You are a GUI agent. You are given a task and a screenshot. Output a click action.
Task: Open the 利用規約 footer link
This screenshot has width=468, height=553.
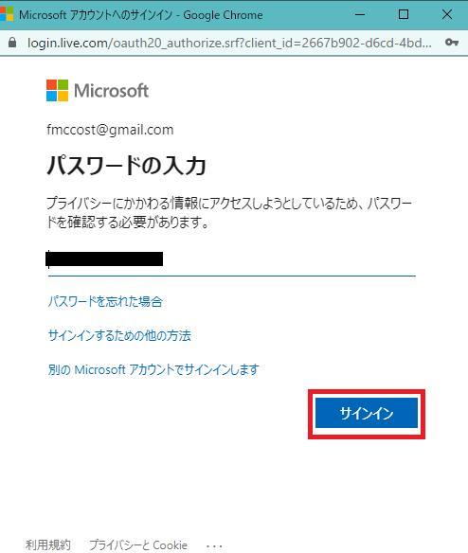pyautogui.click(x=48, y=545)
